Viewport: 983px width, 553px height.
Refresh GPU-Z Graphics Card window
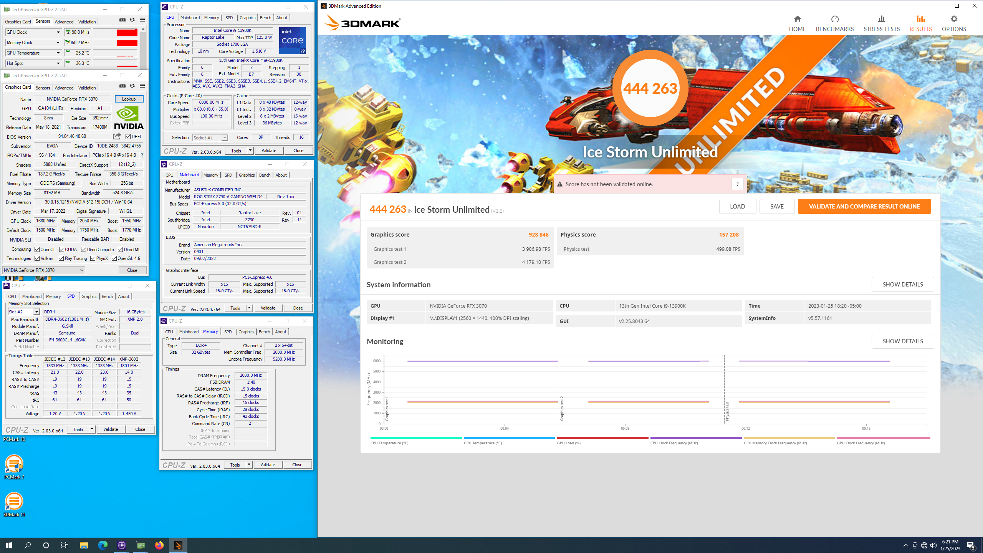point(132,86)
